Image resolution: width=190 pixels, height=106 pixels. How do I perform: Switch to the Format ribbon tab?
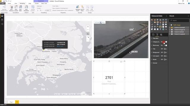coord(37,3)
